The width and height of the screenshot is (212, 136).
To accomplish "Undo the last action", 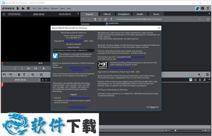I will click(5, 75).
